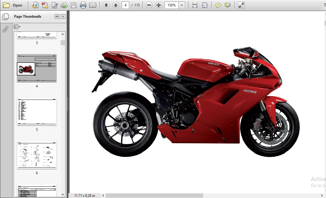The image size is (326, 198).
Task: Click the total pages label 115
Action: 137,5
